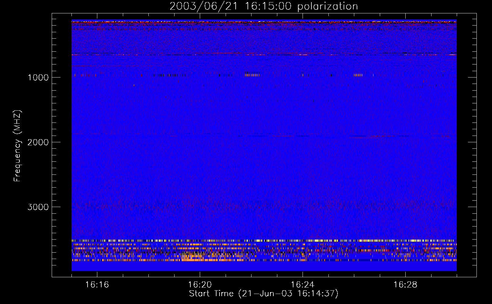Image resolution: width=492 pixels, height=304 pixels.
Task: Click the '16:28' time tick label
Action: [405, 285]
